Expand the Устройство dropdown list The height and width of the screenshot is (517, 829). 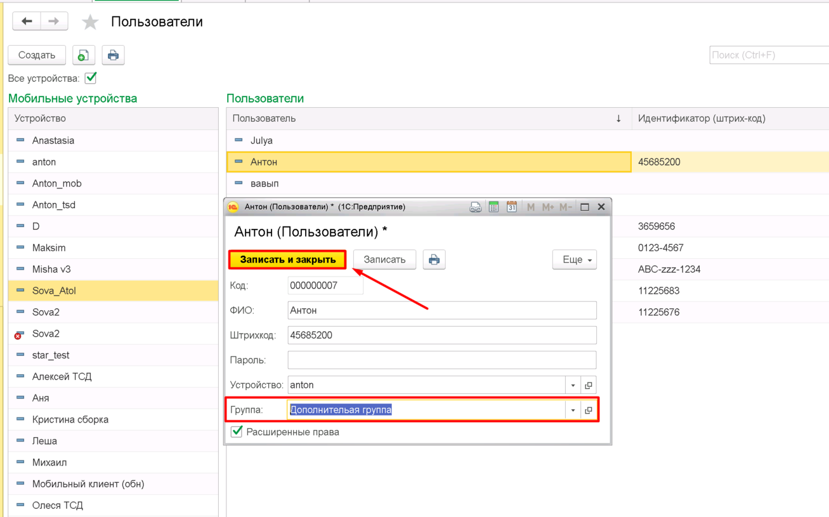point(573,385)
